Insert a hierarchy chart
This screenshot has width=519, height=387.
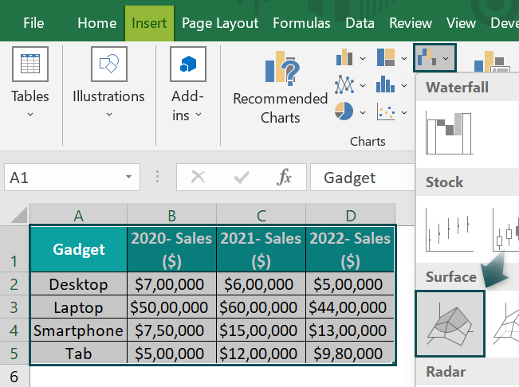click(x=386, y=58)
